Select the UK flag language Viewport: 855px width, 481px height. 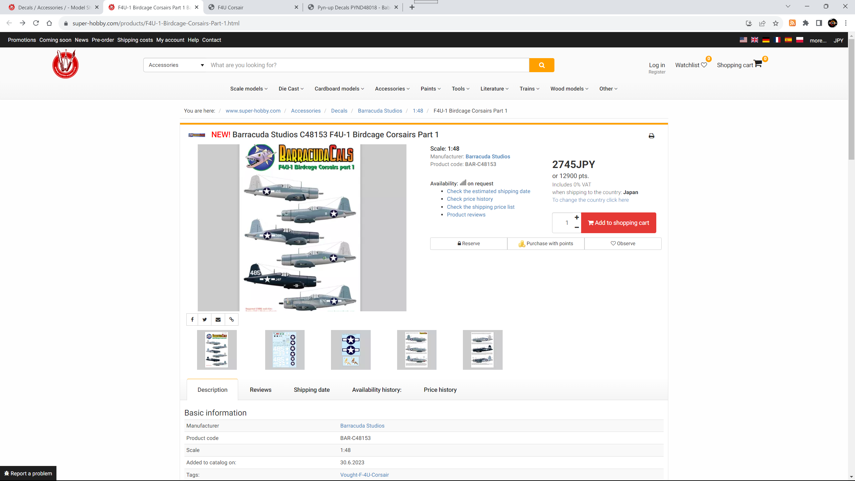pyautogui.click(x=754, y=40)
